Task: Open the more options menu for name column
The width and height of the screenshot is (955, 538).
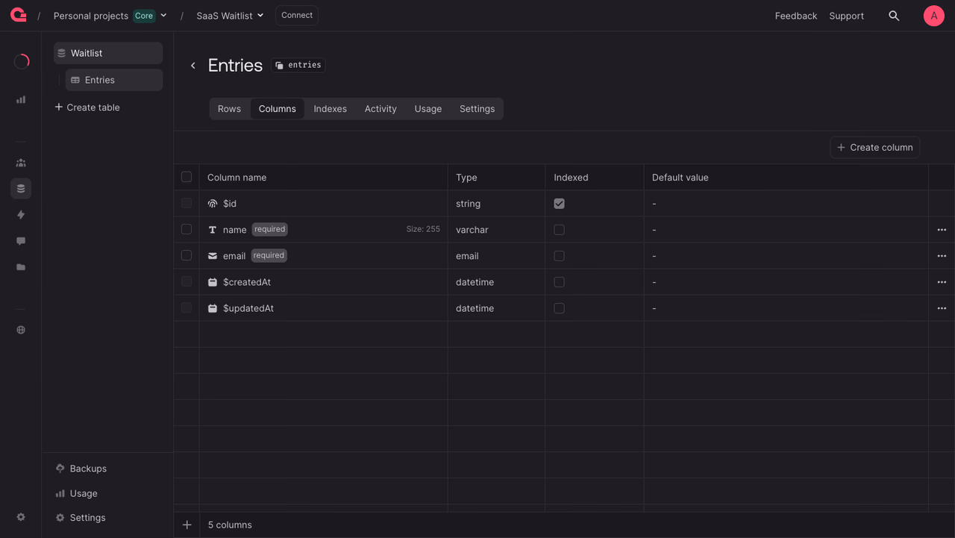Action: [942, 230]
